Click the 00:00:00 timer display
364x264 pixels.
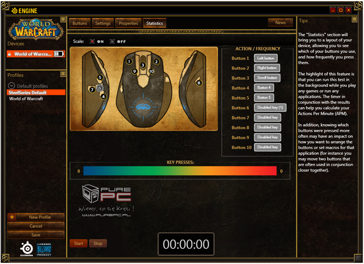point(186,244)
